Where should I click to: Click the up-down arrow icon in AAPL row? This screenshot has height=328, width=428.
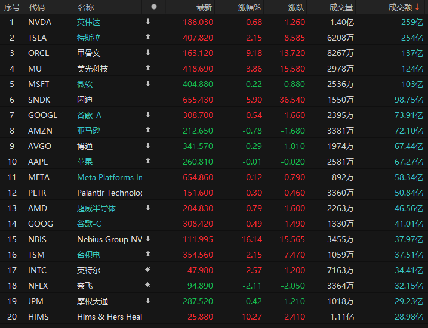(x=148, y=161)
